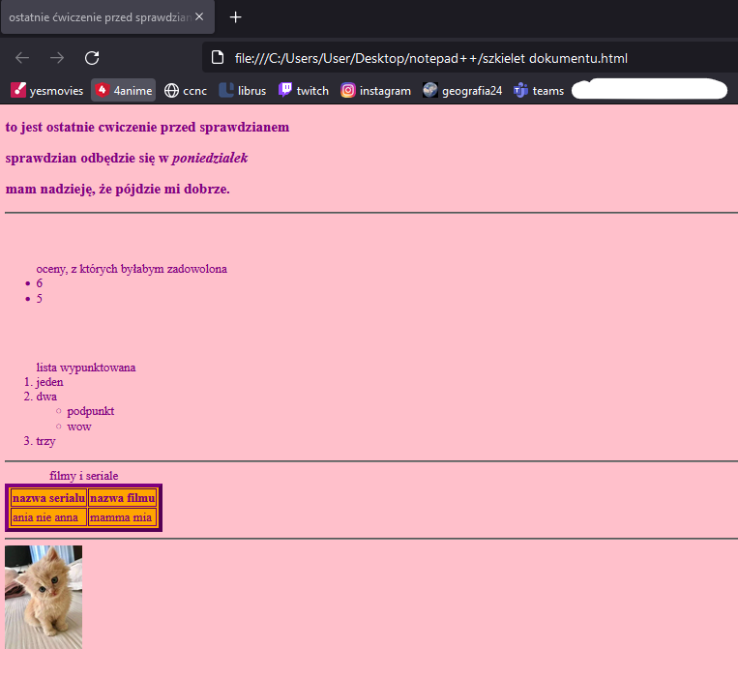The width and height of the screenshot is (738, 677).
Task: Open the librus bookmark
Action: pos(243,90)
